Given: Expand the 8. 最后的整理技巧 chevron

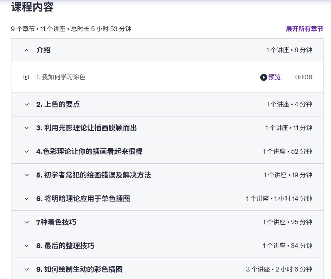Looking at the screenshot, I should coord(26,246).
